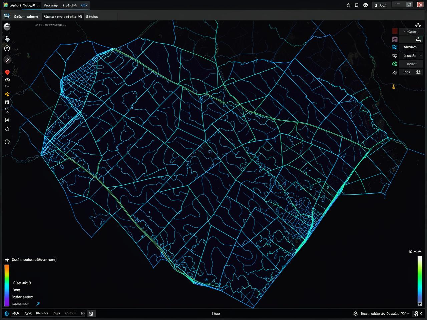Click the tag-shaped icon in left toolbar

point(7,129)
